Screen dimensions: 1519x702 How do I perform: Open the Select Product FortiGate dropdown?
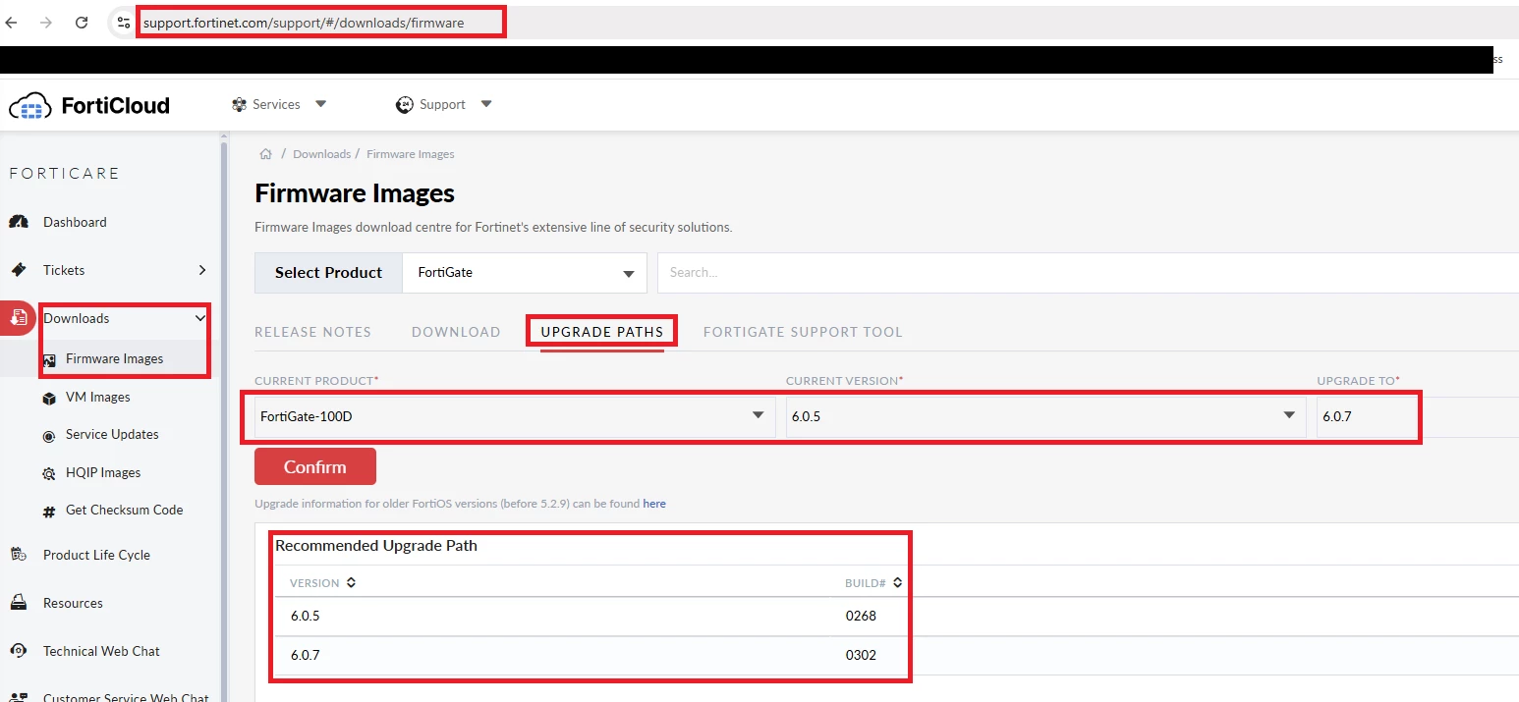pos(525,273)
